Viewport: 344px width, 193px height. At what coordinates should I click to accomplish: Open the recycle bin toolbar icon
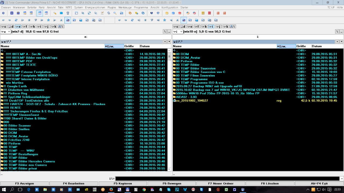click(68, 13)
